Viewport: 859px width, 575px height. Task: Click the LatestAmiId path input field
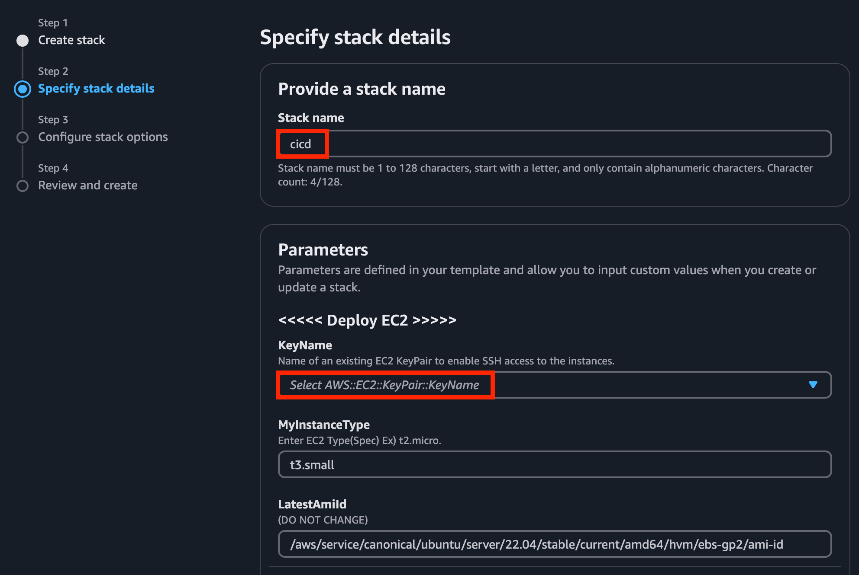[x=554, y=544]
